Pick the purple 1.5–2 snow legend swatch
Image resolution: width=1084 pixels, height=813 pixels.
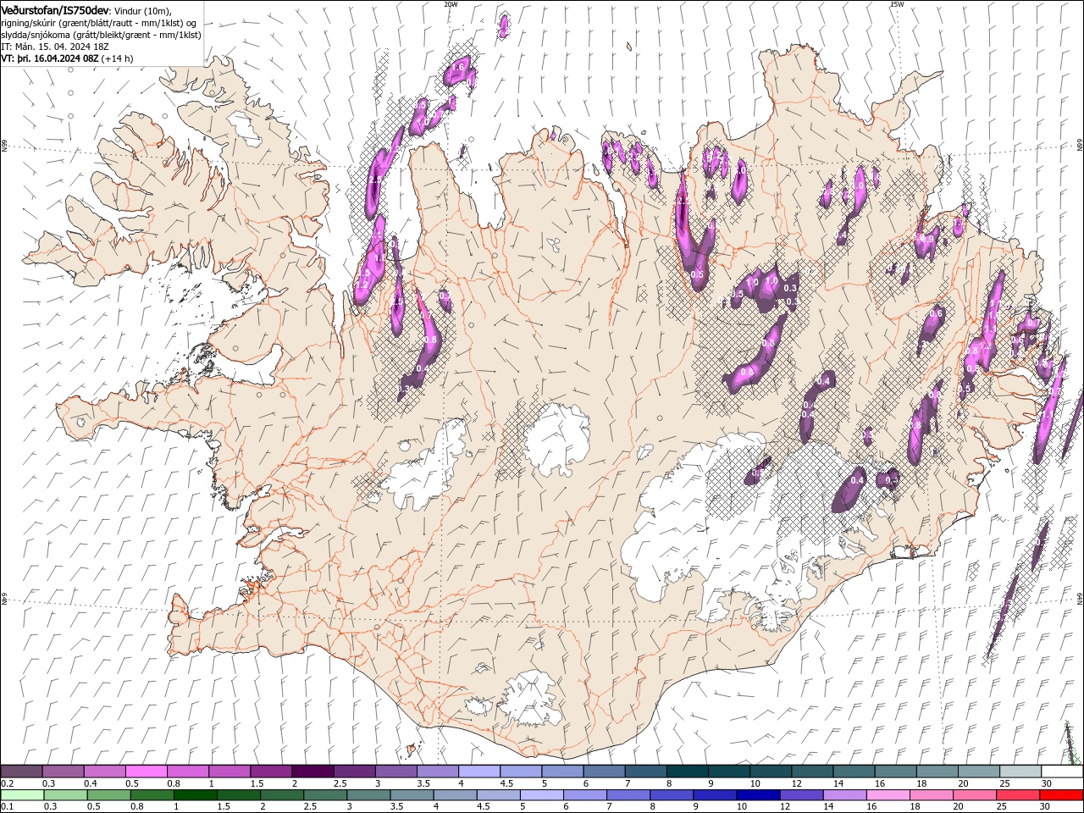(x=270, y=772)
